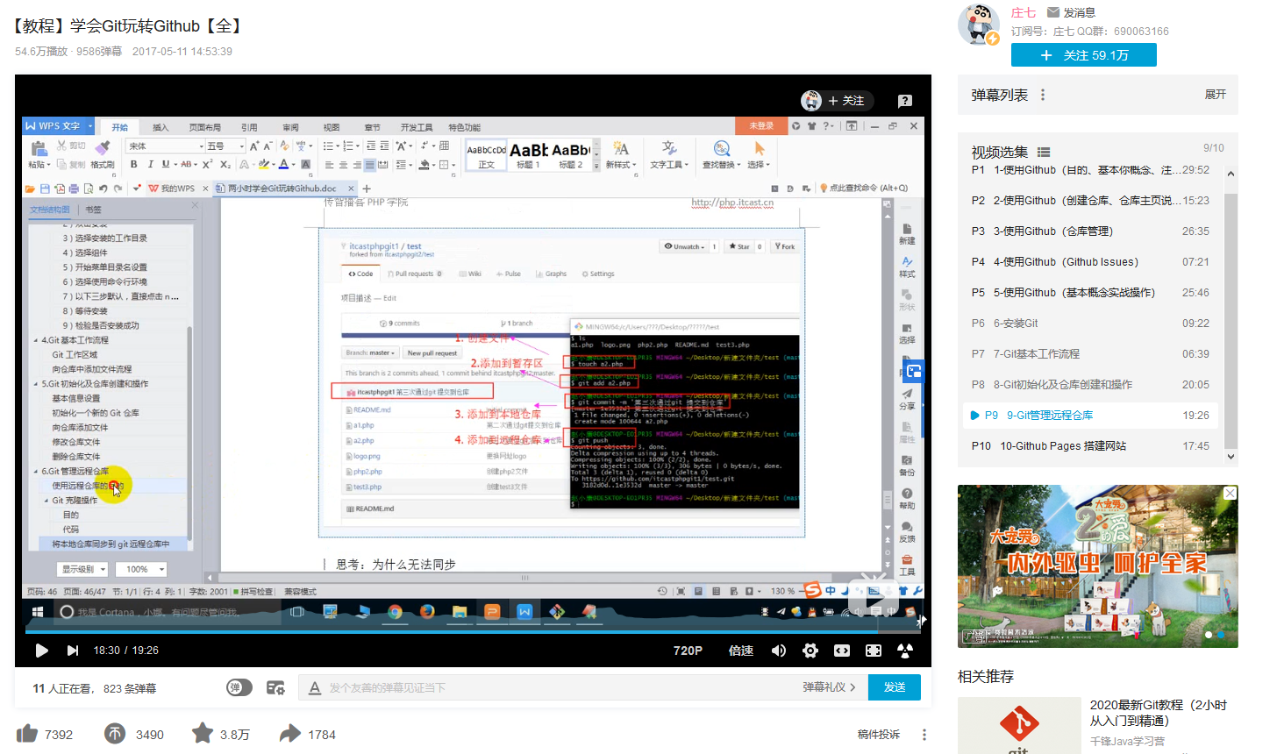This screenshot has height=754, width=1277.
Task: Open uploader name 庄七
Action: coord(1024,12)
